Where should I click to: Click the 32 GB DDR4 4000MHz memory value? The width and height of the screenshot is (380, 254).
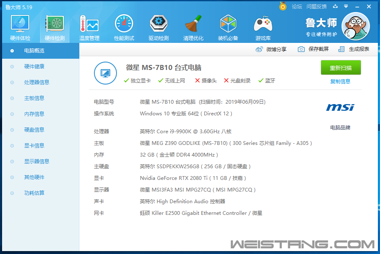(x=179, y=155)
